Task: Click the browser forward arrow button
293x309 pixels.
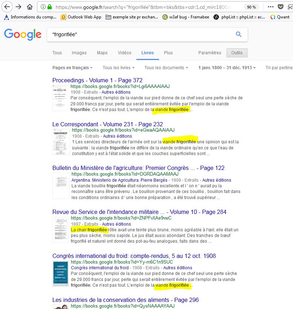Action: click(x=18, y=7)
